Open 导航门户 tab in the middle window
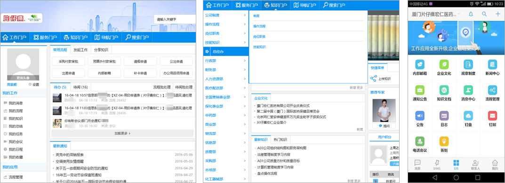The image size is (505, 183). [x=305, y=5]
